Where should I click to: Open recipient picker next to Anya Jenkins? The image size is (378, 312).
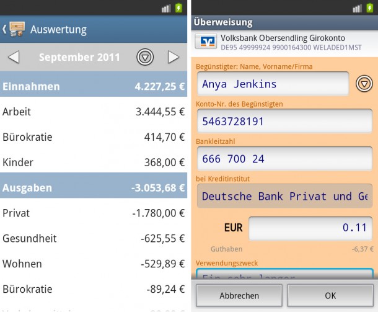364,84
